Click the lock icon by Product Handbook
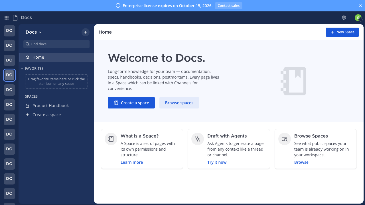365x205 pixels. [x=27, y=106]
